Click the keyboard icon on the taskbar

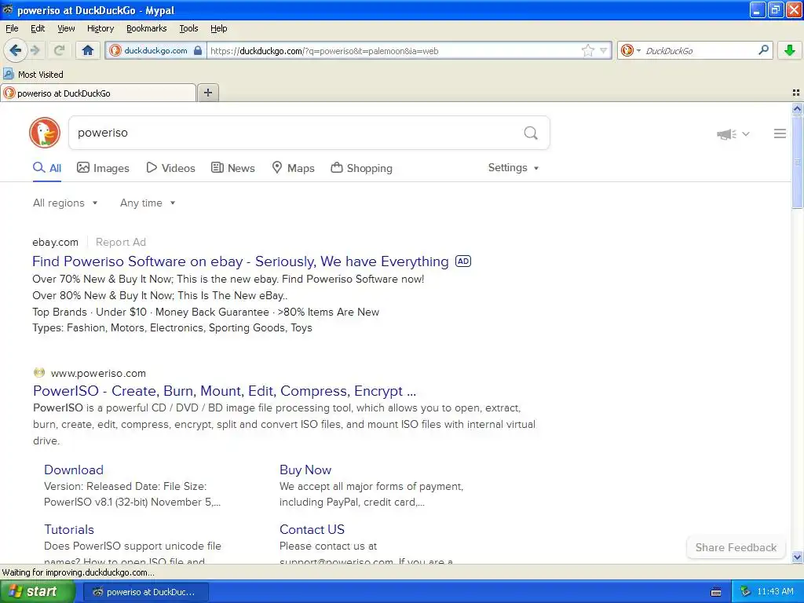(x=716, y=592)
